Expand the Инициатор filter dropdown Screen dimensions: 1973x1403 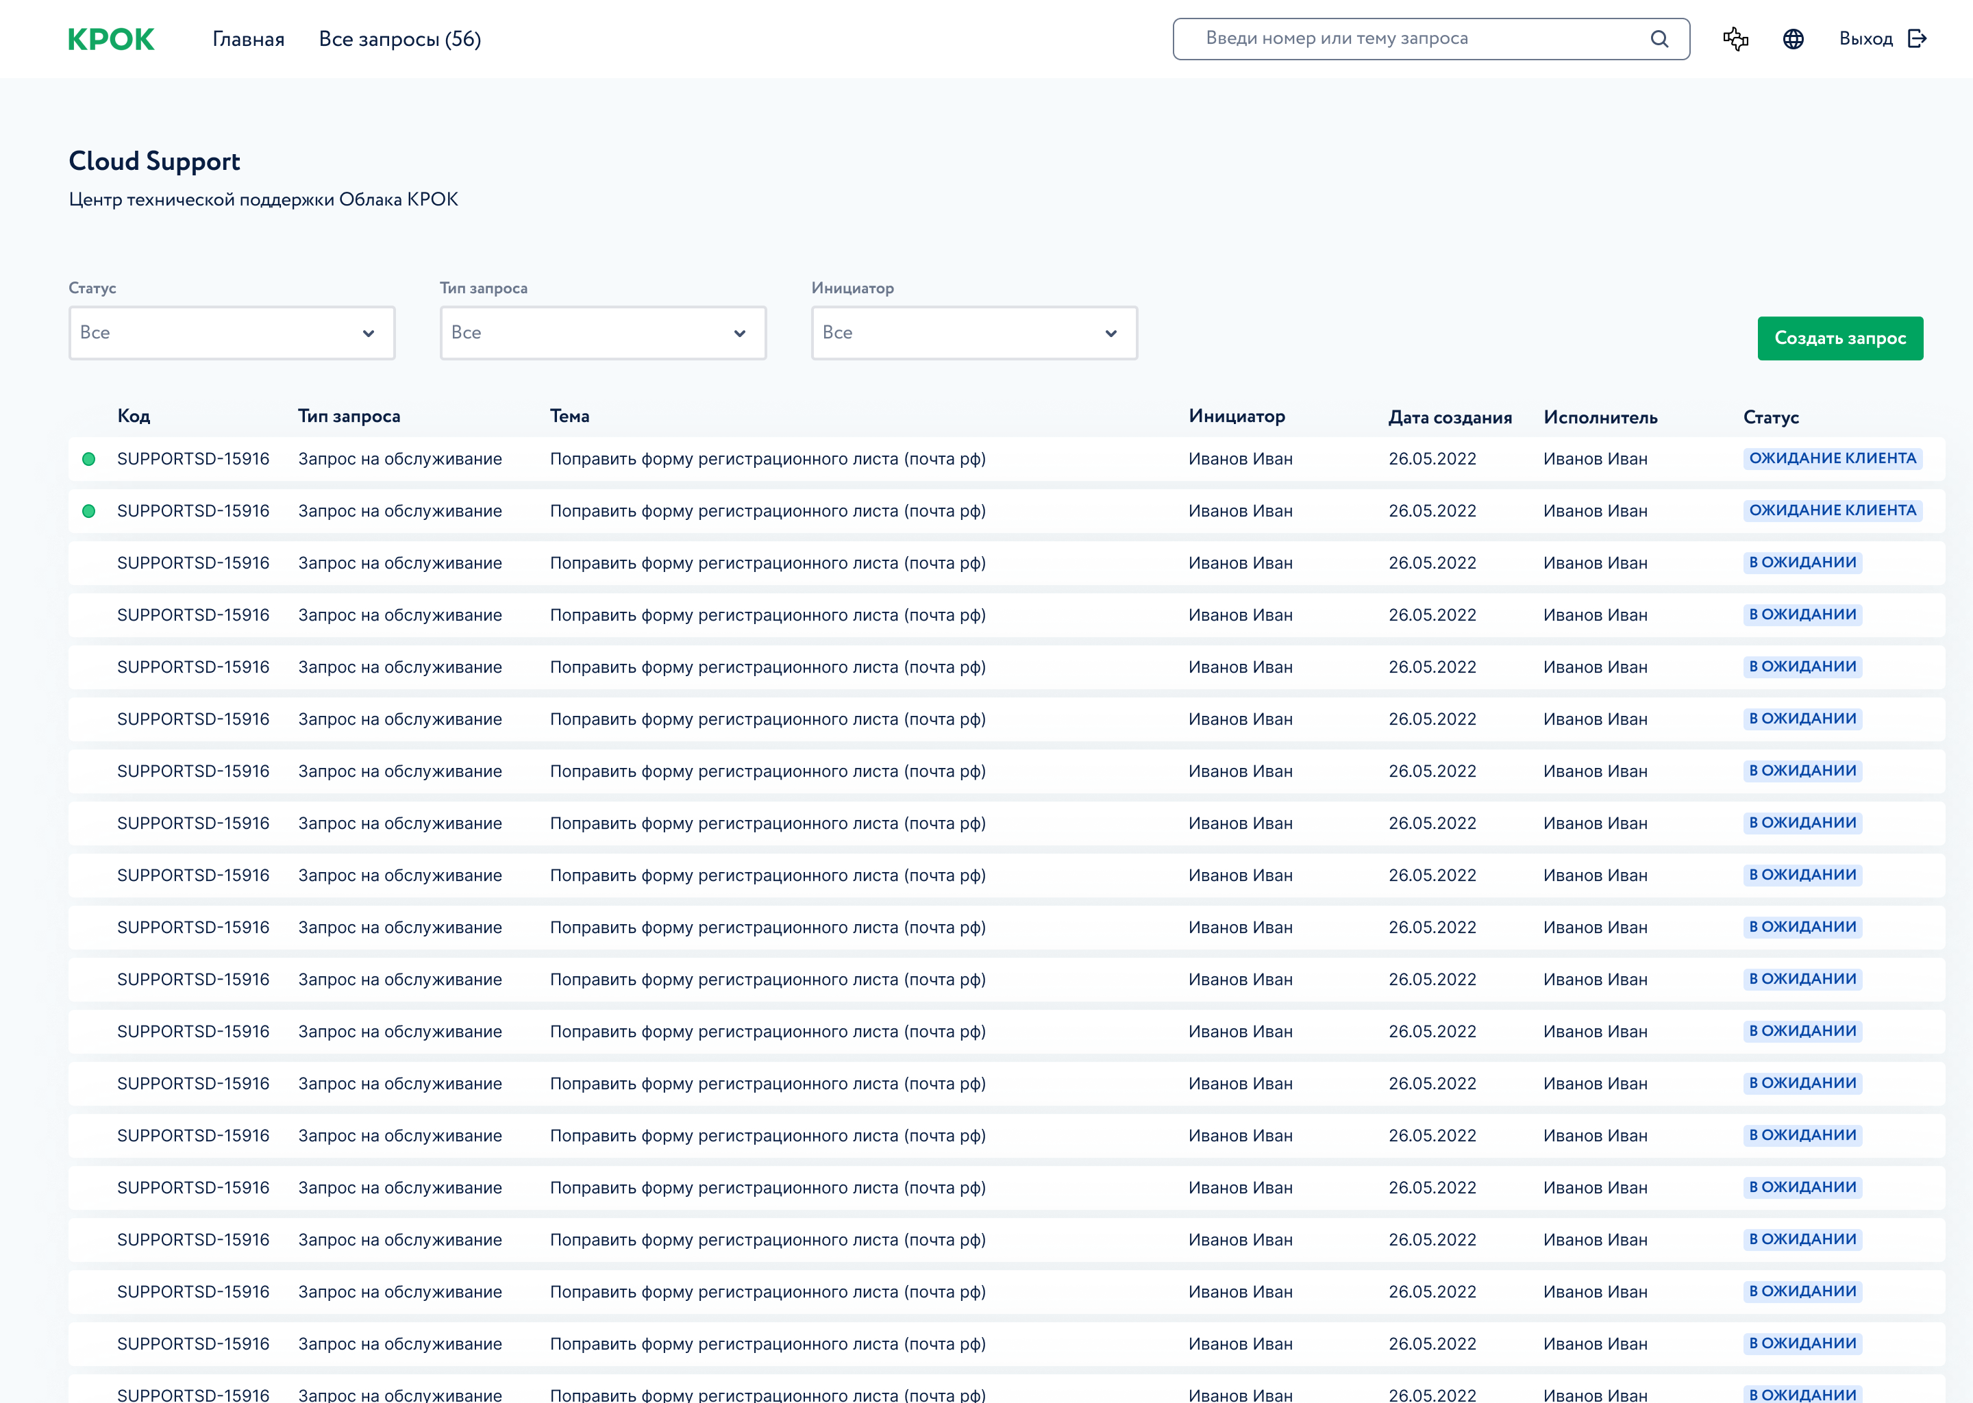(x=973, y=334)
